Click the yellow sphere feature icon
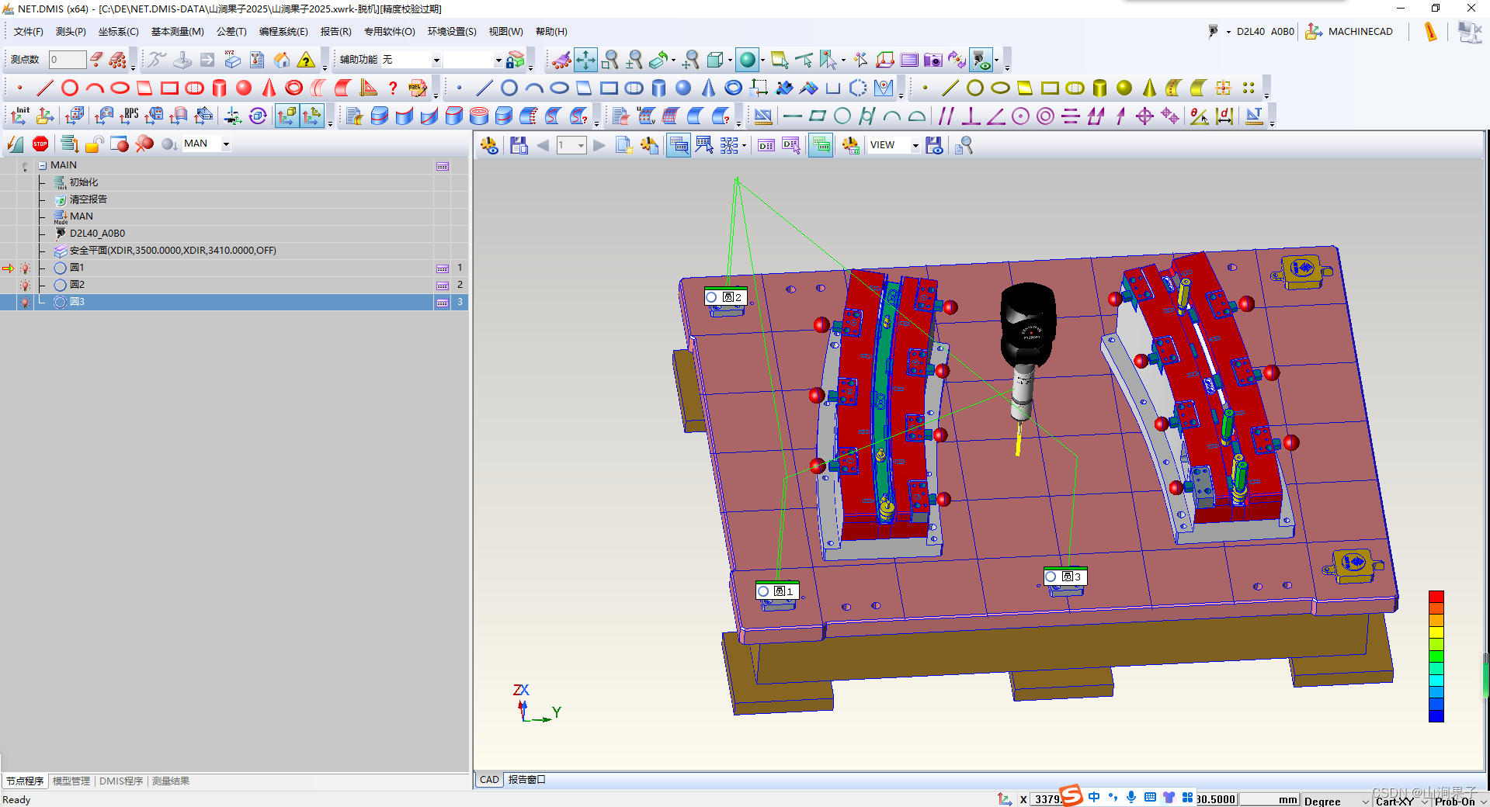Viewport: 1490px width, 807px height. (x=1124, y=88)
